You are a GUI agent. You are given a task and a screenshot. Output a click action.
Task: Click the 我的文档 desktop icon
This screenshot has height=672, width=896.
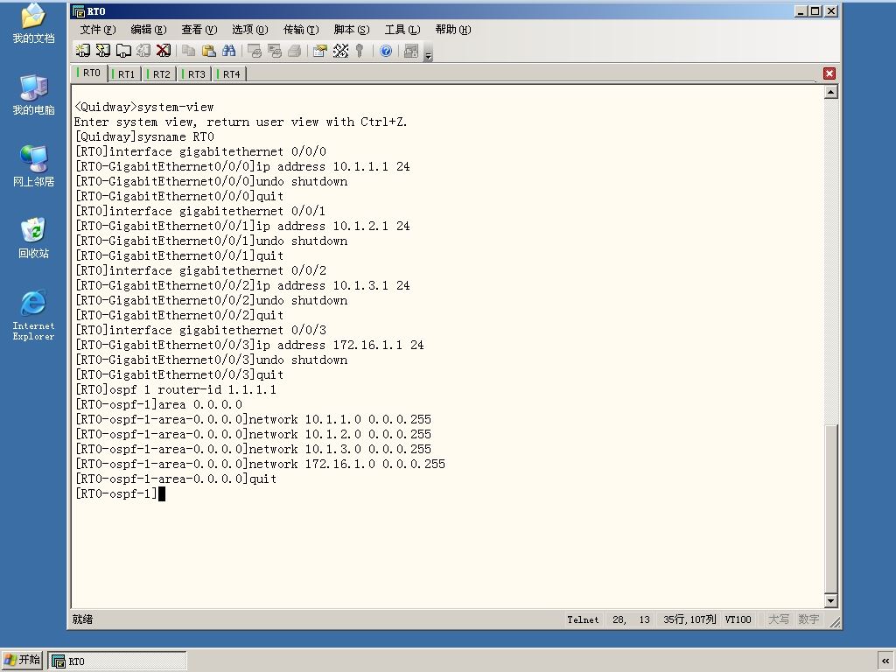coord(33,24)
